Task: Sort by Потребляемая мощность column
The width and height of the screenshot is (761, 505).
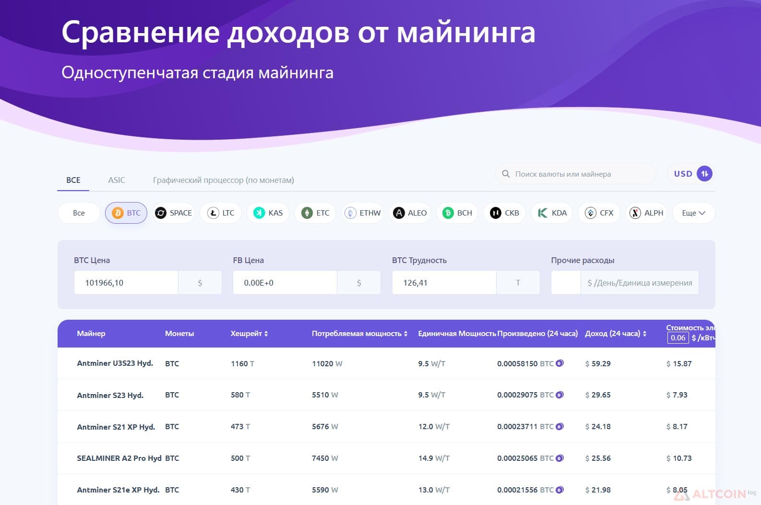Action: (x=359, y=333)
